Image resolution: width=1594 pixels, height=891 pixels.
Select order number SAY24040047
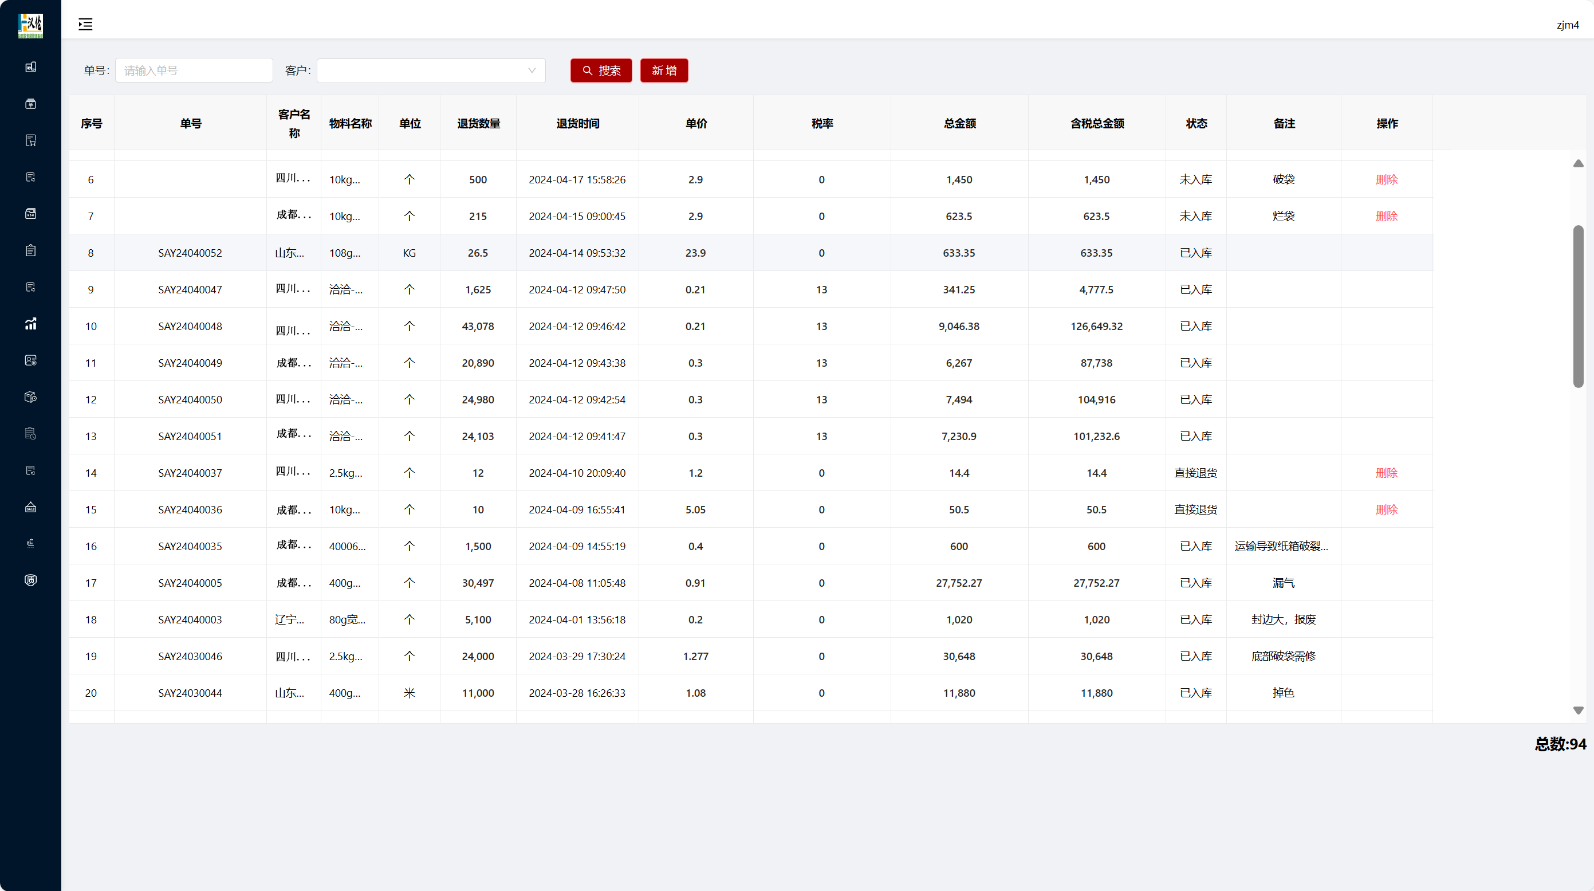tap(190, 290)
